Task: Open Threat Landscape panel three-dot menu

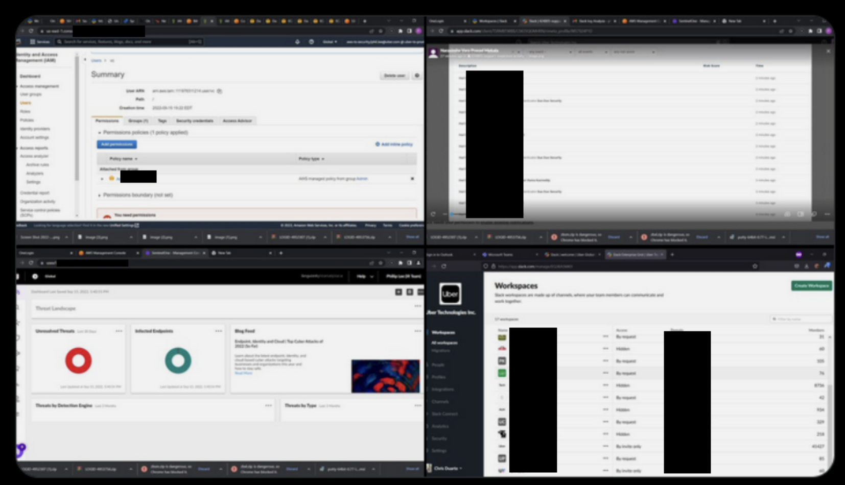Action: click(x=417, y=306)
